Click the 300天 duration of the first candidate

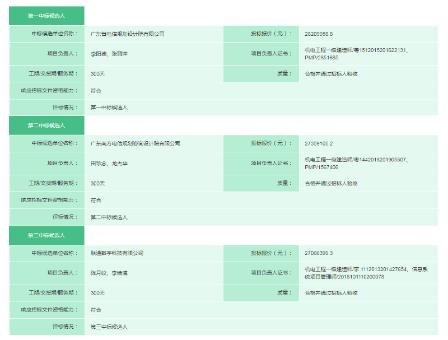pos(98,73)
